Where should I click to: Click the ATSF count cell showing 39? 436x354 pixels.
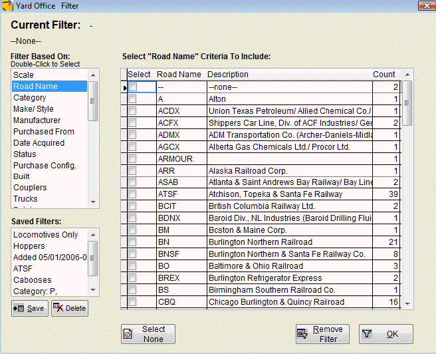point(386,194)
